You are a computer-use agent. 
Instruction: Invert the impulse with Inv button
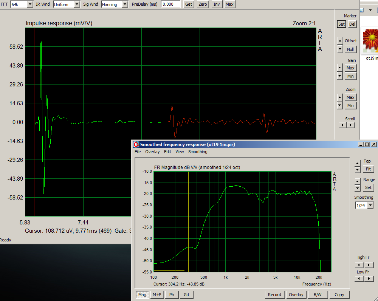tap(217, 4)
